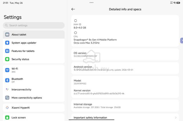Tap the Wi-Fi status bar icon
The height and width of the screenshot is (121, 183).
point(175,3)
